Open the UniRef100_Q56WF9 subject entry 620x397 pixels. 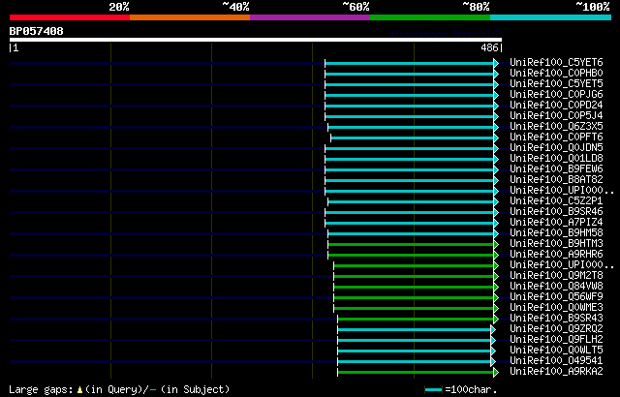(x=556, y=297)
